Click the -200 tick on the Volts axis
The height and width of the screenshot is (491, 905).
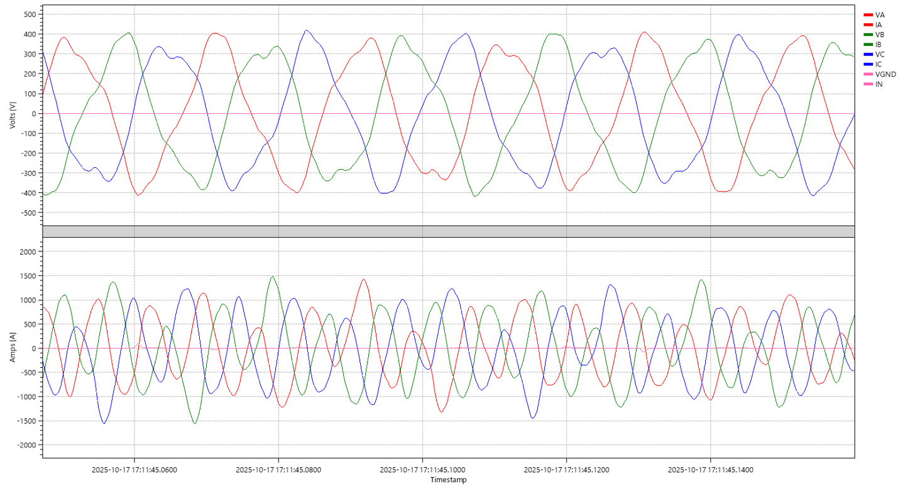[30, 153]
